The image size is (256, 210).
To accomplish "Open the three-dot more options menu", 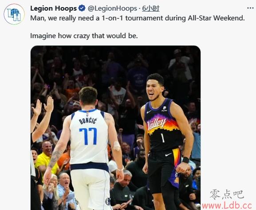I will (250, 8).
